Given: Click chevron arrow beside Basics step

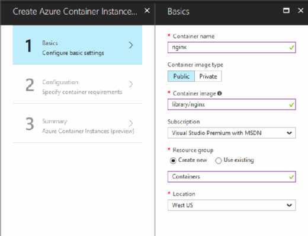Looking at the screenshot, I should point(131,45).
